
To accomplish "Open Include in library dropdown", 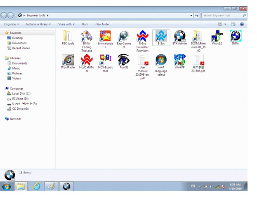I will point(38,24).
